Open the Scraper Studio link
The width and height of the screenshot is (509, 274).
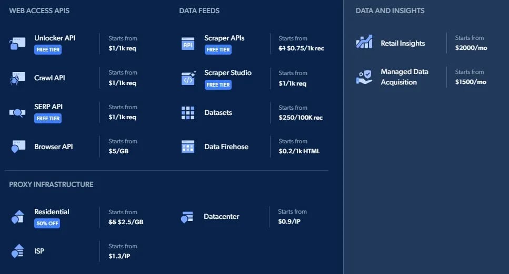228,72
